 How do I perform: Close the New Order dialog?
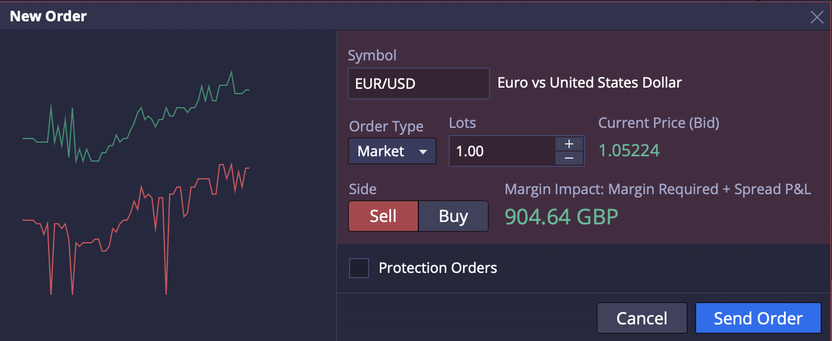(x=817, y=17)
